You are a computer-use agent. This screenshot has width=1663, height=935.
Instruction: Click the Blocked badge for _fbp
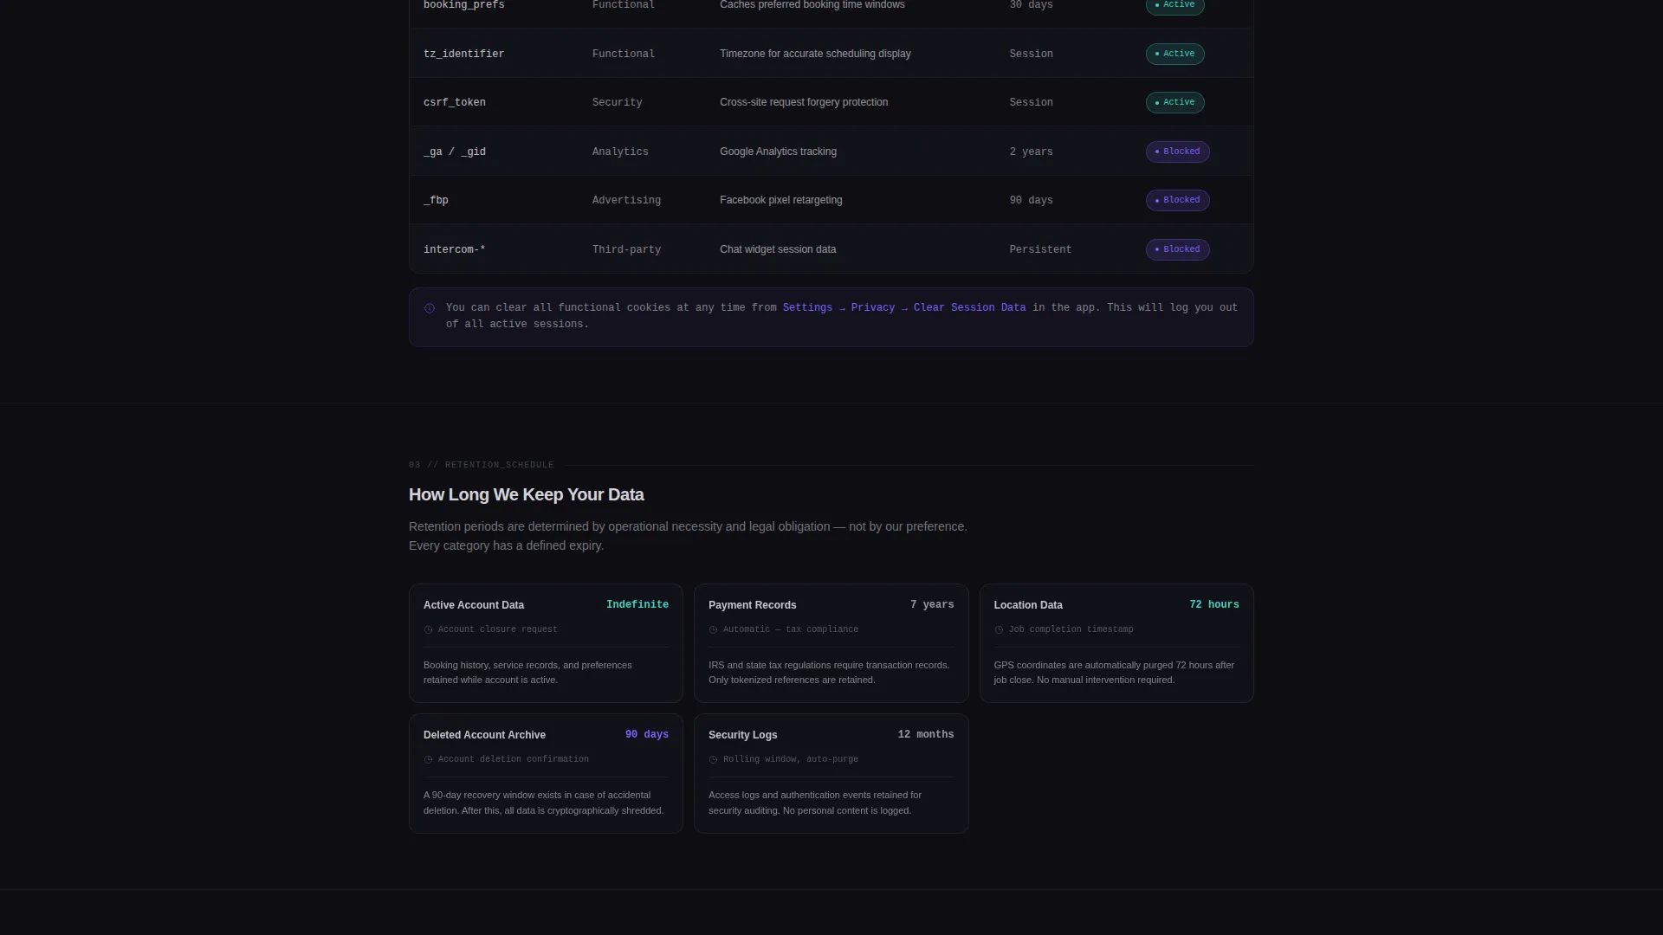coord(1177,200)
